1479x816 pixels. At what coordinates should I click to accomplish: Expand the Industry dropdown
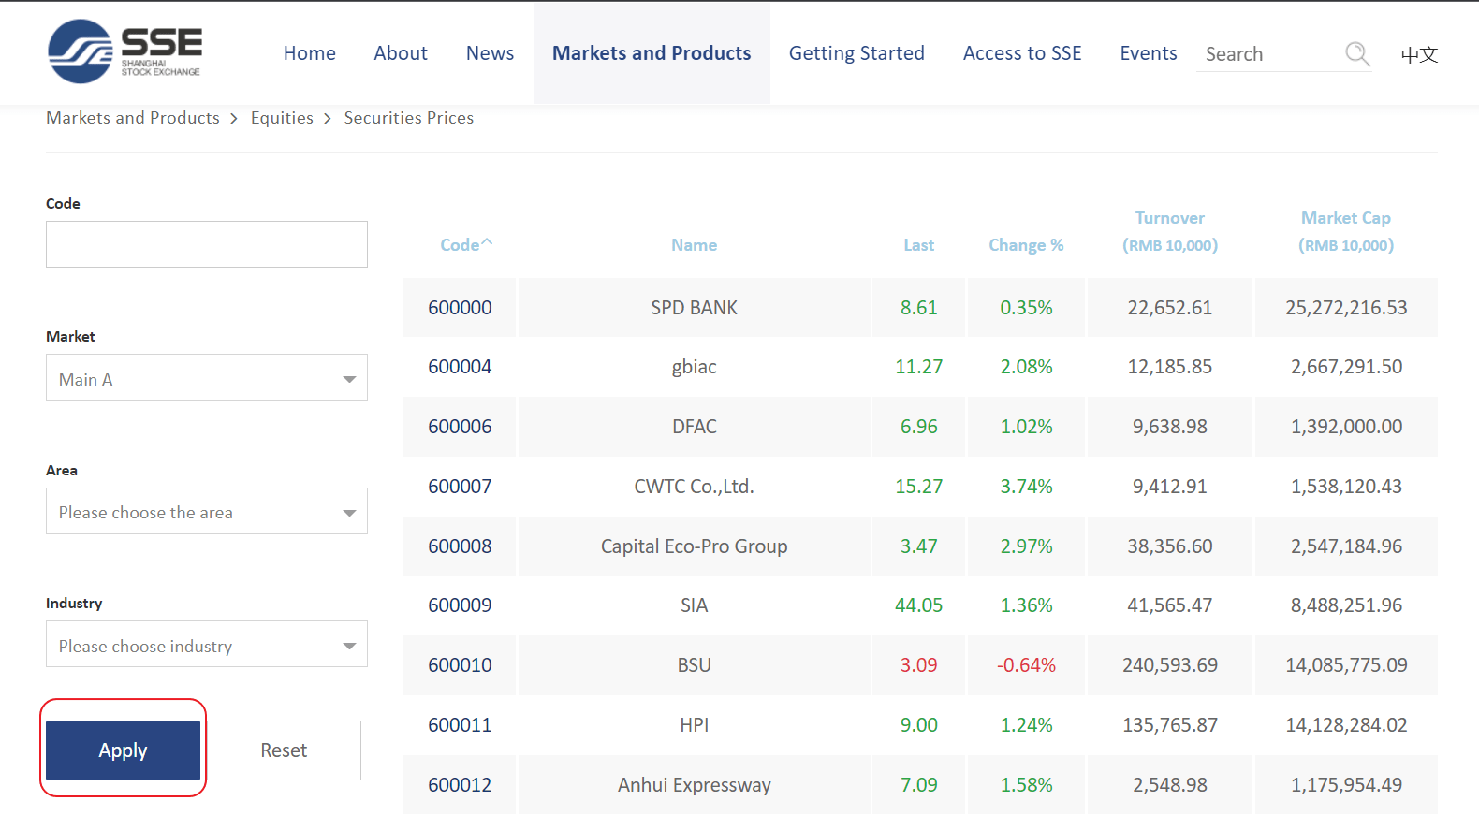(x=206, y=645)
